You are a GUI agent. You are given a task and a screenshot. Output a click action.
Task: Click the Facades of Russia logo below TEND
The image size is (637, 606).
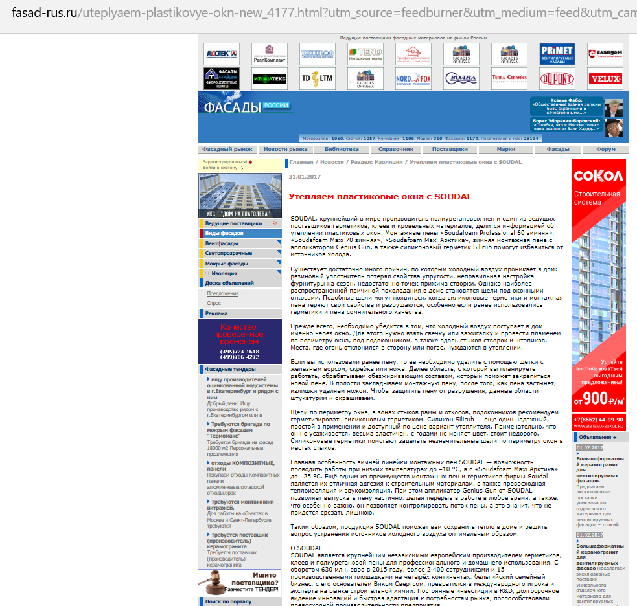point(365,78)
